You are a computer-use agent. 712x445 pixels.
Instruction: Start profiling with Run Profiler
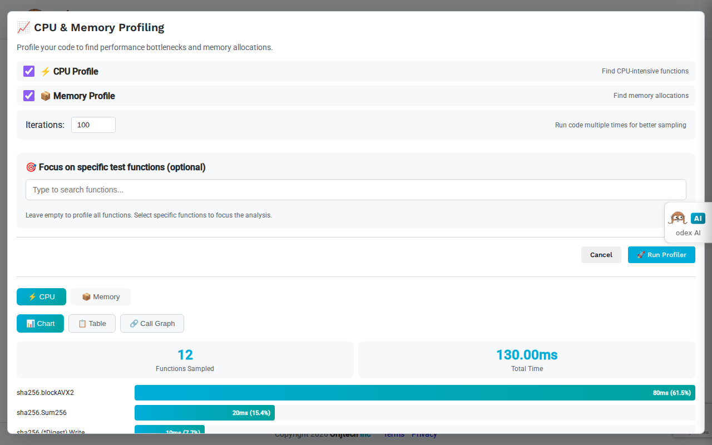coord(661,255)
